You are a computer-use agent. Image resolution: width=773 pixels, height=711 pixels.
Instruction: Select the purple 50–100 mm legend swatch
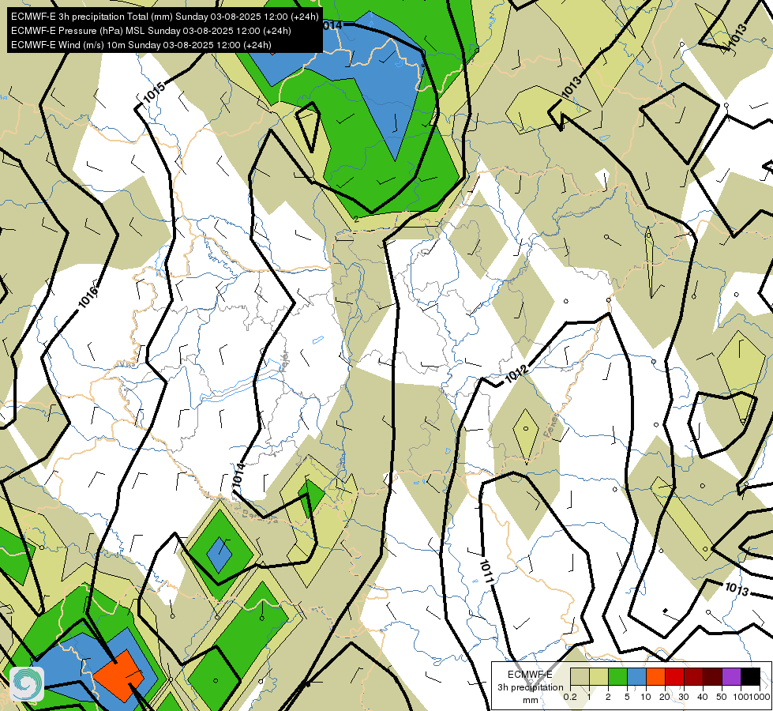[732, 677]
